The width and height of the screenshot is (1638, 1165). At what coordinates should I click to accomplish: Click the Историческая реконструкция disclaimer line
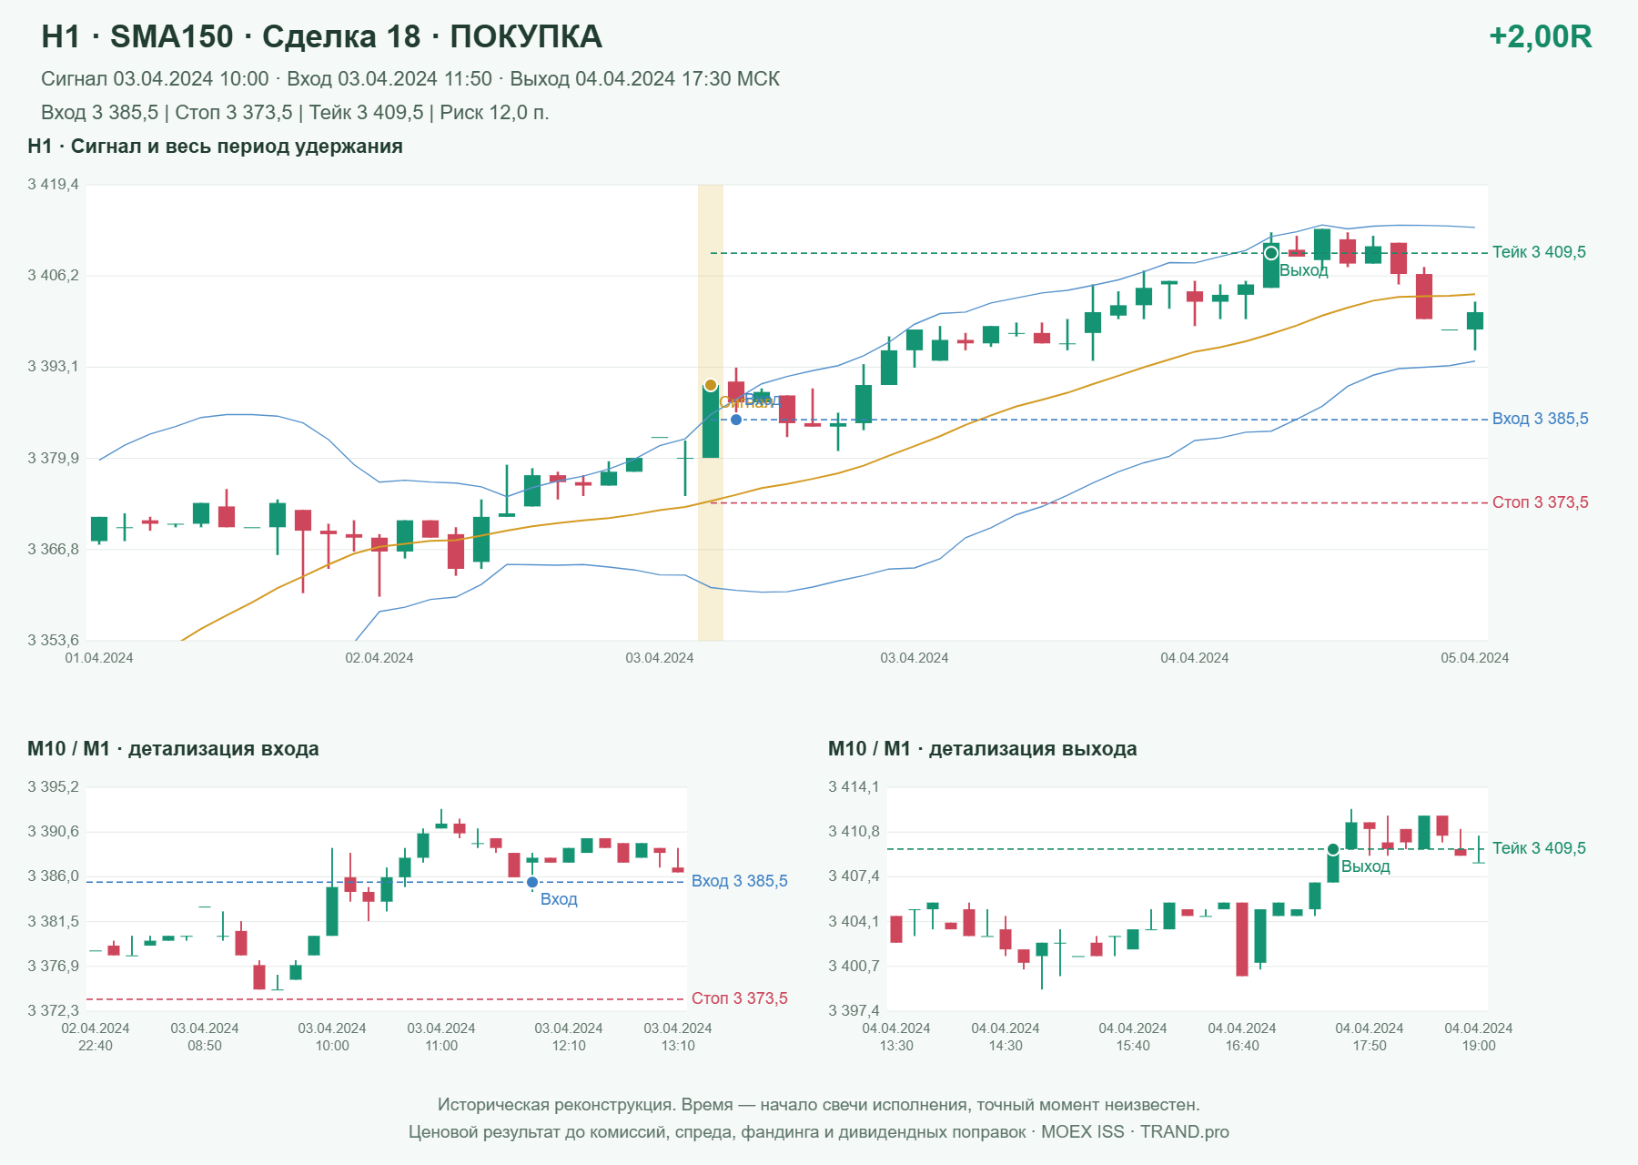coord(819,1105)
